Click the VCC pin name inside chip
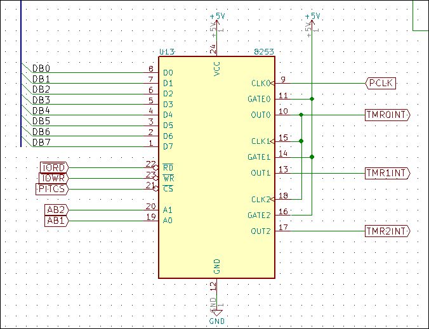429x329 pixels. [x=216, y=68]
